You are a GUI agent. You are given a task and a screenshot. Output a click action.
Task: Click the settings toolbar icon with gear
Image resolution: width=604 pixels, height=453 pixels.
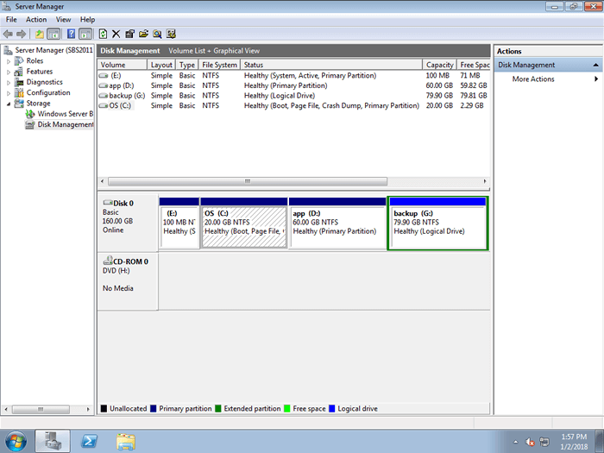(x=171, y=34)
